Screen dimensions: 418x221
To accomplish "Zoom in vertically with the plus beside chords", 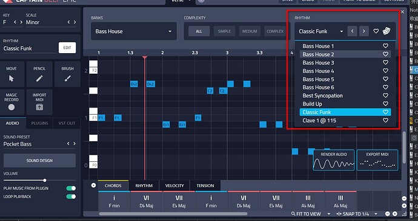I will click(x=404, y=206).
